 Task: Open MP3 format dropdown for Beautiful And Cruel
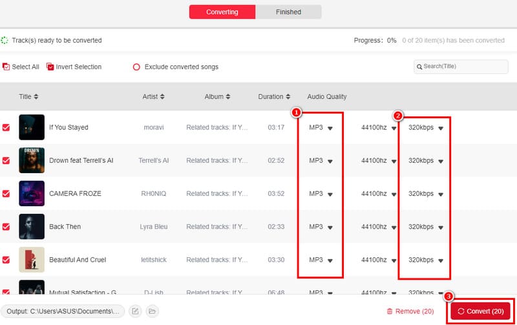[321, 260]
